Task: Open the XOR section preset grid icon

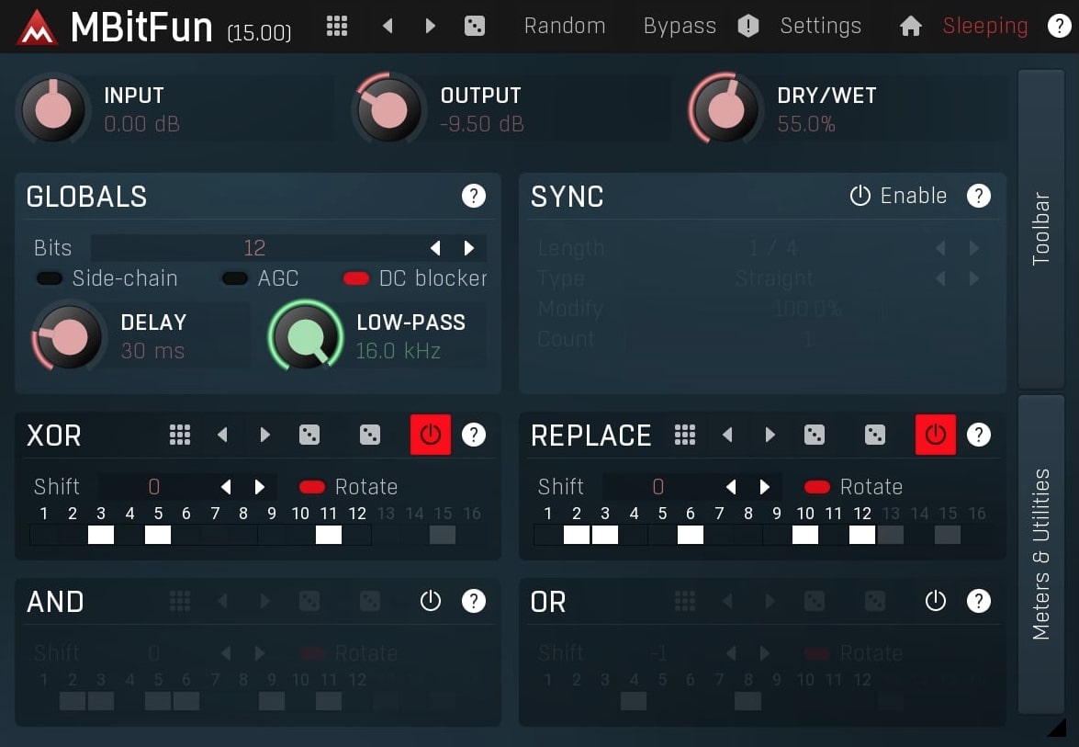Action: 180,435
